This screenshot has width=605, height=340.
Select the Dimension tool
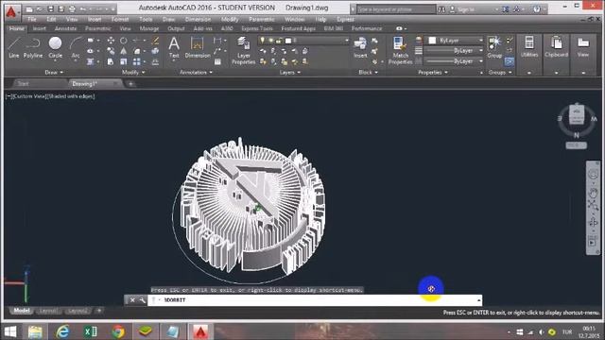[198, 47]
